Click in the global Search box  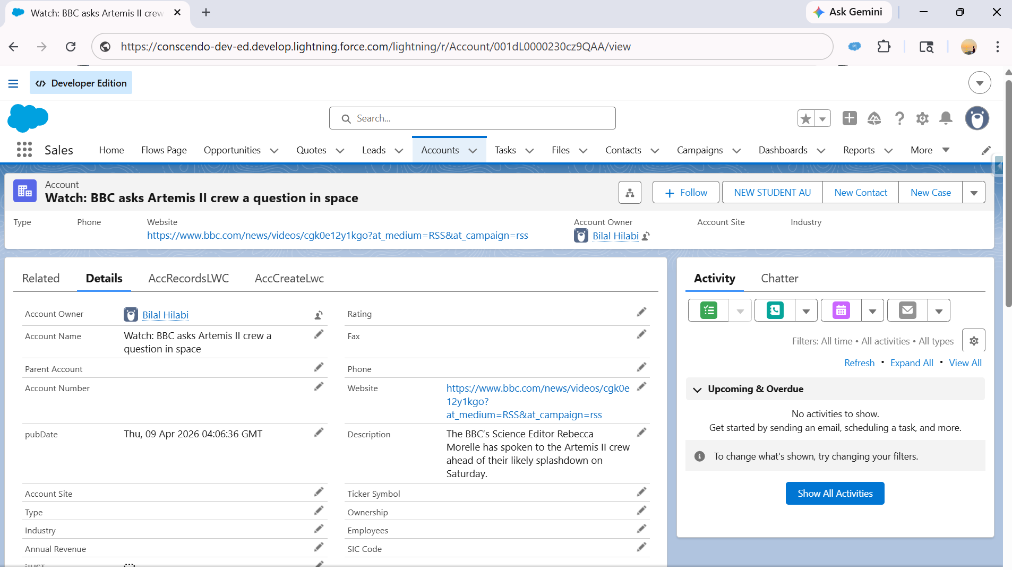pos(473,118)
